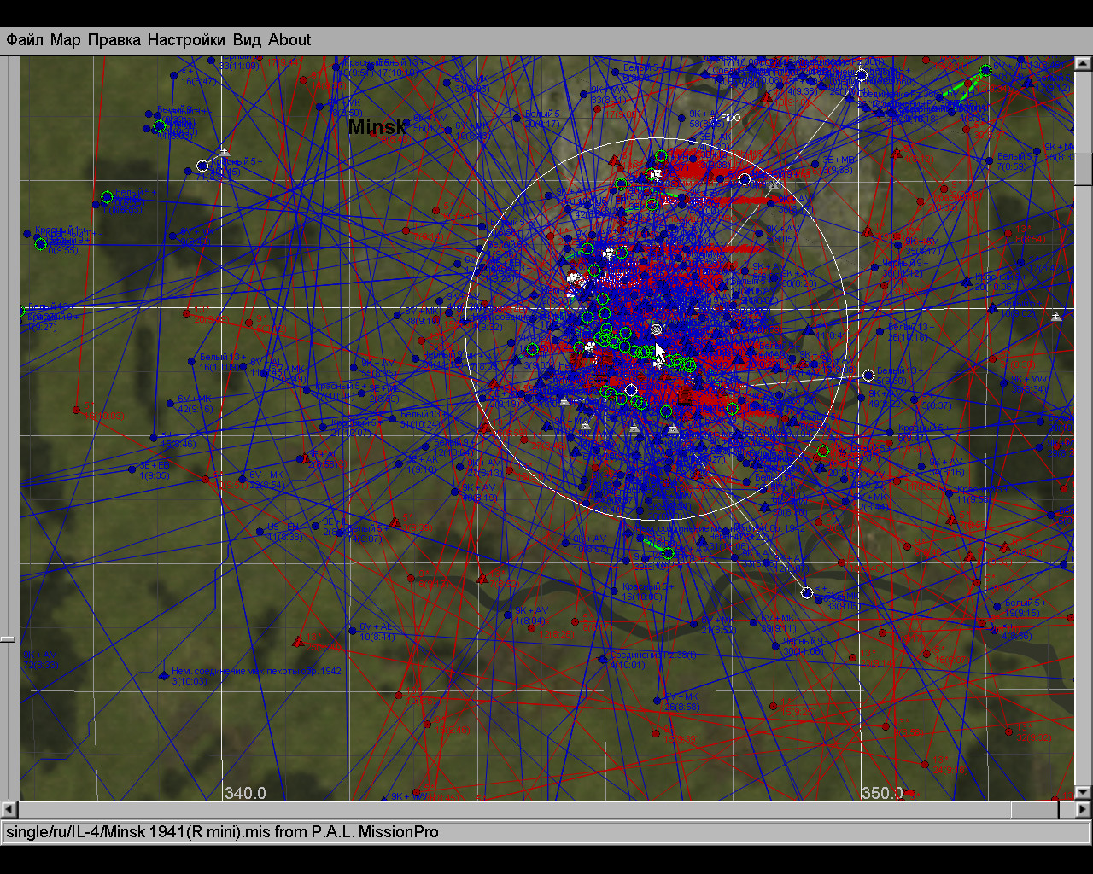This screenshot has width=1093, height=874.
Task: Select the German mechanized infantry unit diamond marker
Action: tap(163, 675)
